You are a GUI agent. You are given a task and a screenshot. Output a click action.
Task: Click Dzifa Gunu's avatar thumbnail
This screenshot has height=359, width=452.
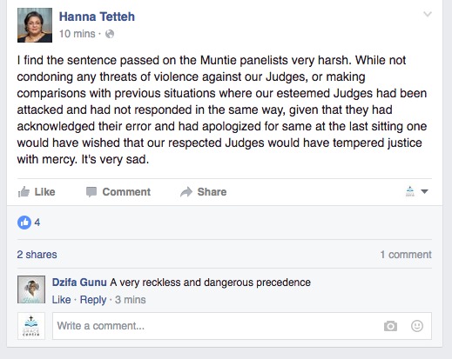pos(31,289)
